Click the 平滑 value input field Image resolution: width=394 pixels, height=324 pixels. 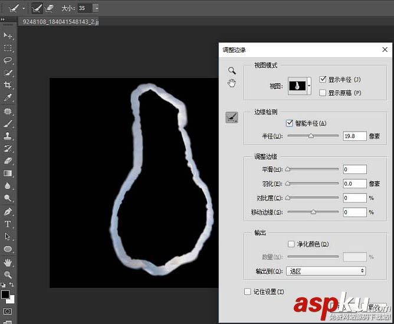[x=354, y=169]
